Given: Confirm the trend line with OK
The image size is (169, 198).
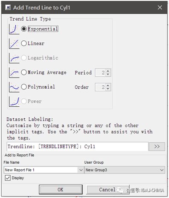Looking at the screenshot, I should click(61, 189).
